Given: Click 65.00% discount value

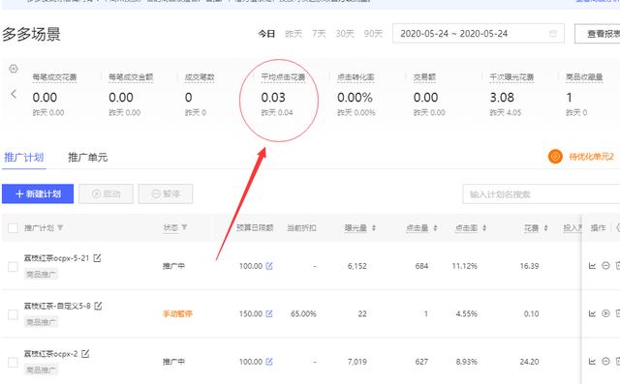Looking at the screenshot, I should (303, 313).
